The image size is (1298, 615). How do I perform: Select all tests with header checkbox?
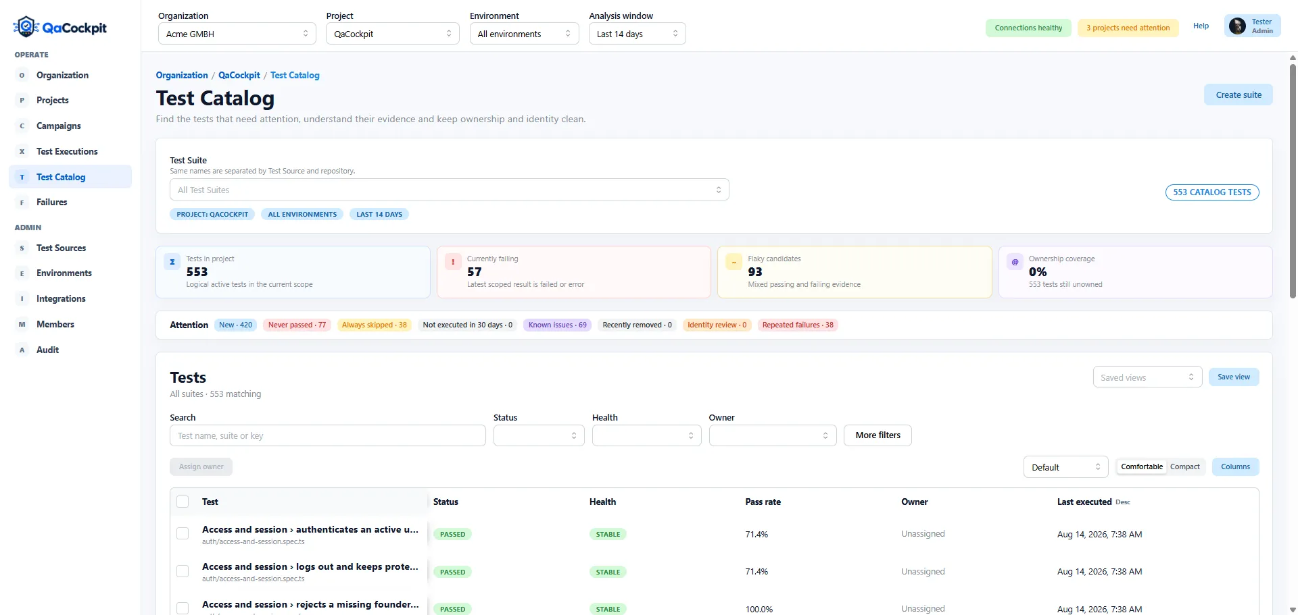click(x=183, y=502)
